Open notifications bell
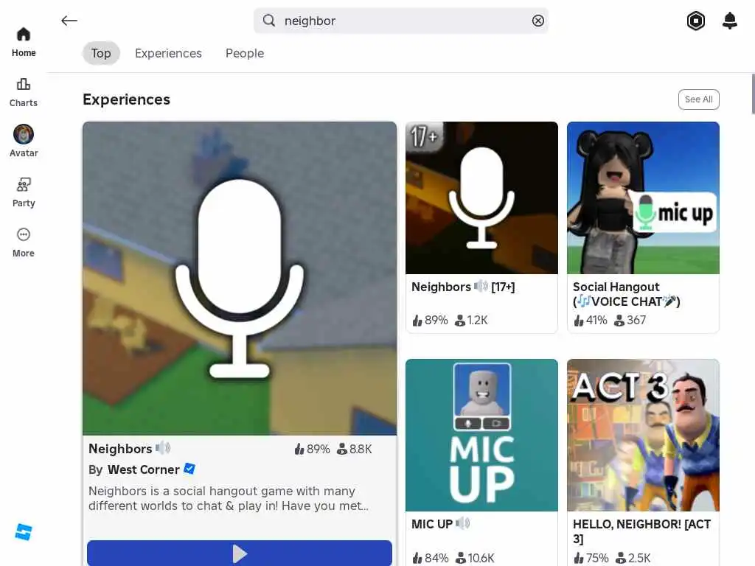755x566 pixels. (730, 21)
